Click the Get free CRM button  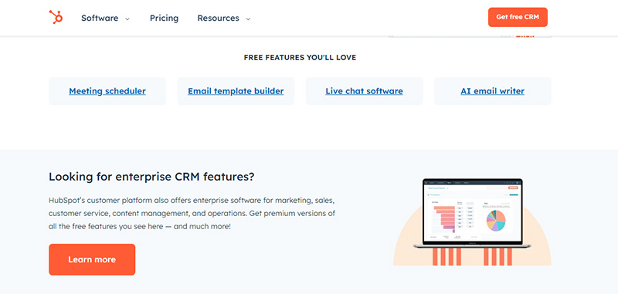coord(518,17)
